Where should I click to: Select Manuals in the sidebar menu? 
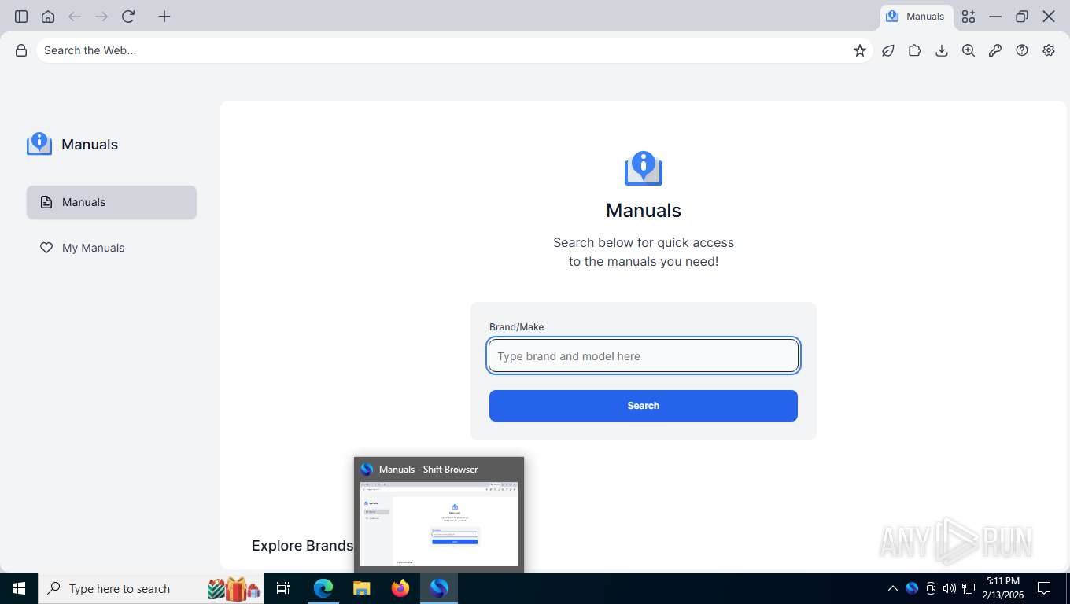pyautogui.click(x=112, y=202)
